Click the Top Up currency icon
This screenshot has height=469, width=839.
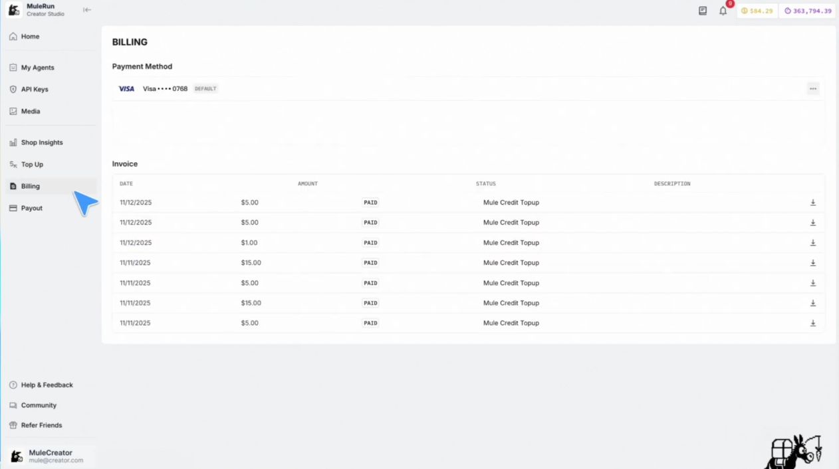tap(13, 164)
